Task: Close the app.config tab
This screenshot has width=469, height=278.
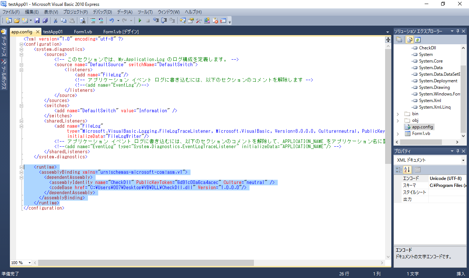Action: pos(38,32)
